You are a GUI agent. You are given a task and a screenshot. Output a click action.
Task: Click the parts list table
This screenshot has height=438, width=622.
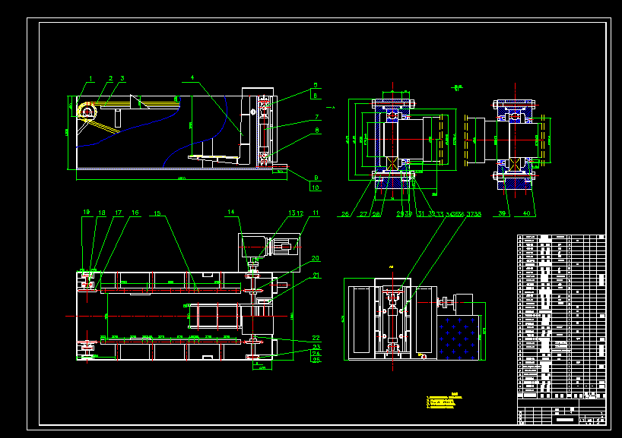pos(561,317)
